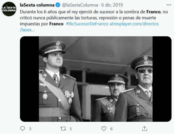Viewport: 174px width, 134px height.
Task: Click the reply count 3
Action: click(x=30, y=129)
